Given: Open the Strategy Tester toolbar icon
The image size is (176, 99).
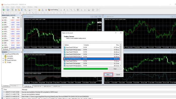Looking at the screenshot, I should tap(25, 10).
